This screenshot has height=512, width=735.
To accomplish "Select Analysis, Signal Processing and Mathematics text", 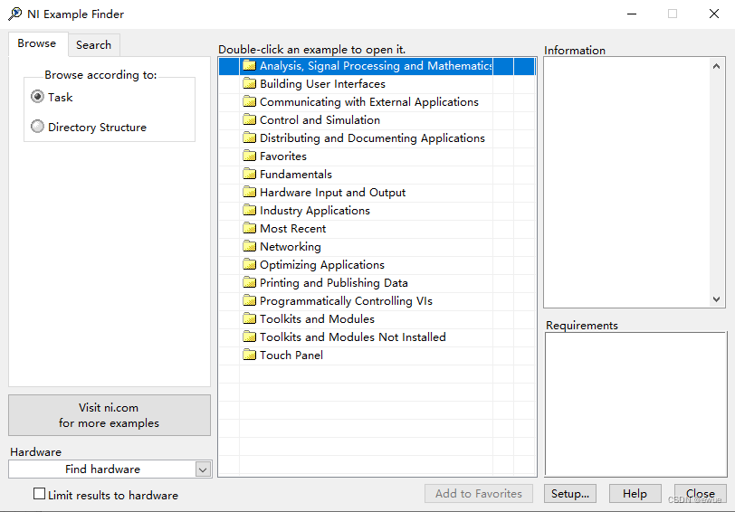I will (376, 65).
